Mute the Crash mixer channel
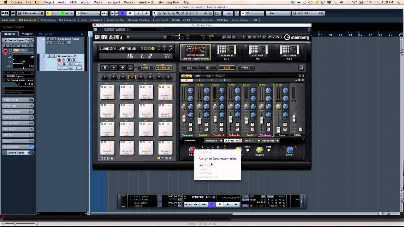The height and width of the screenshot is (227, 404). tap(253, 129)
